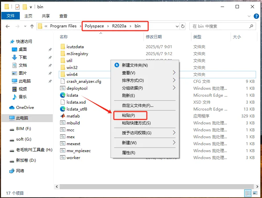
Task: Open the recent locations dropdown arrow
Action: coord(25,26)
